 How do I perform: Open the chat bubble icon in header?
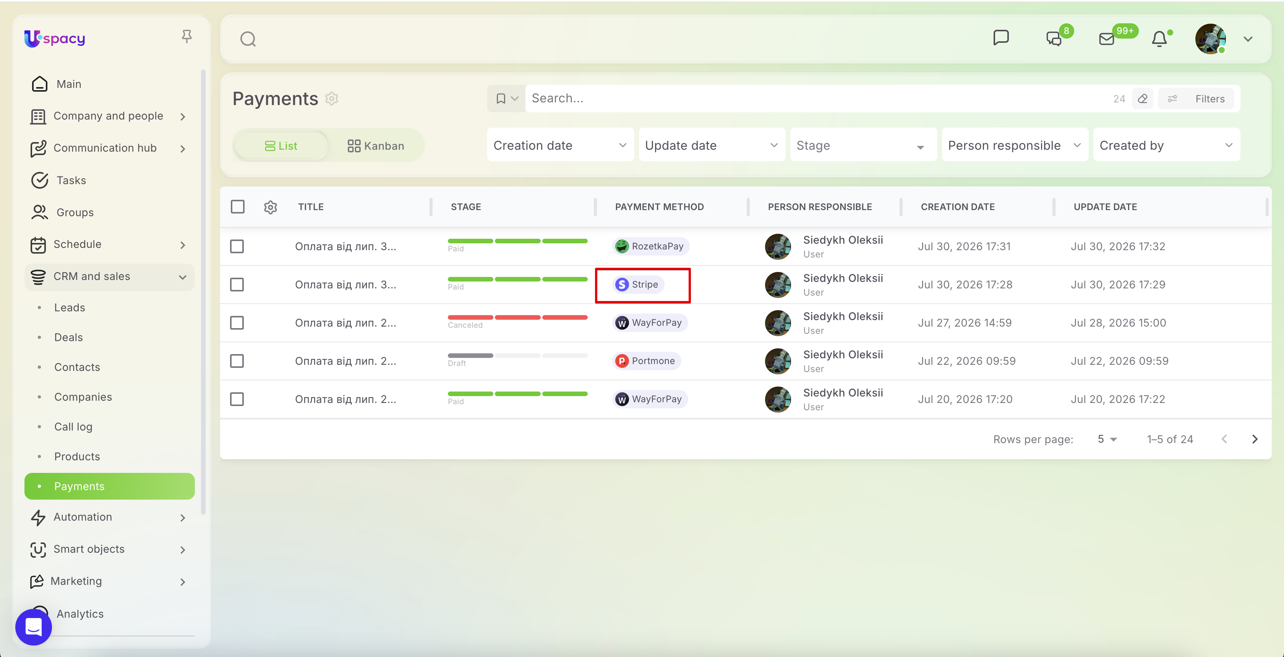(x=1001, y=38)
